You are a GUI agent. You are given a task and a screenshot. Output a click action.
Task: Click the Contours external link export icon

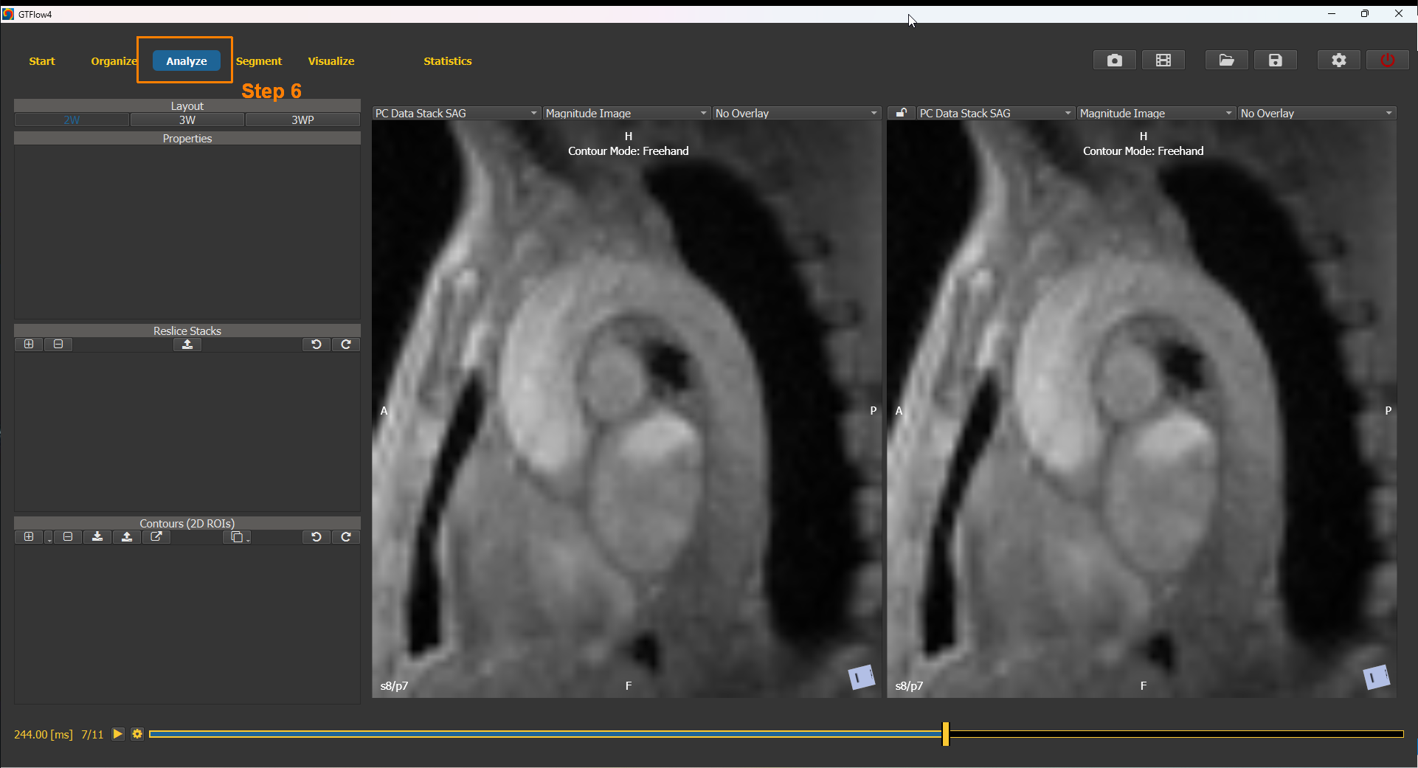pyautogui.click(x=156, y=537)
